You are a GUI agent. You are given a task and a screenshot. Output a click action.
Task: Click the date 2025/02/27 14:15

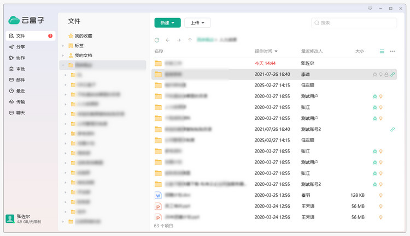[272, 140]
